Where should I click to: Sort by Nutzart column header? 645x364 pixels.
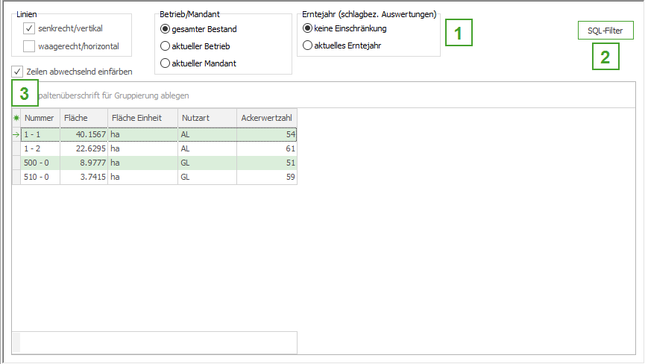(x=207, y=118)
